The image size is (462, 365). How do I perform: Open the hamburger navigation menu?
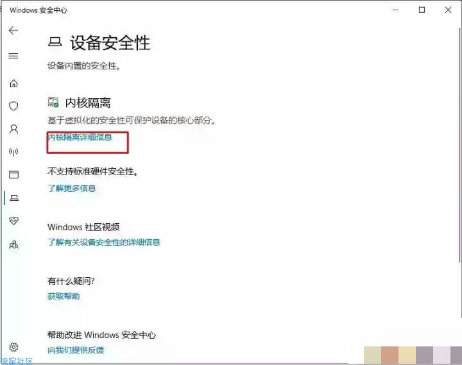point(13,56)
